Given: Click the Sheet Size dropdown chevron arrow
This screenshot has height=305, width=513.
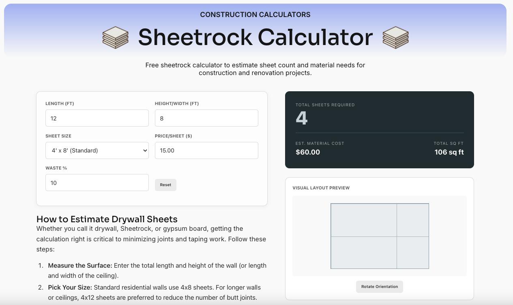Looking at the screenshot, I should tap(145, 150).
